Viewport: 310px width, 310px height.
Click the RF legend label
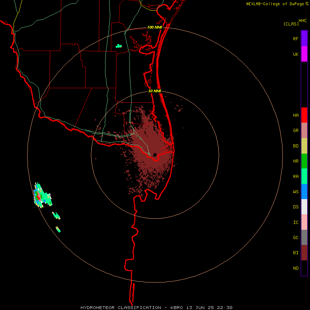tap(296, 39)
